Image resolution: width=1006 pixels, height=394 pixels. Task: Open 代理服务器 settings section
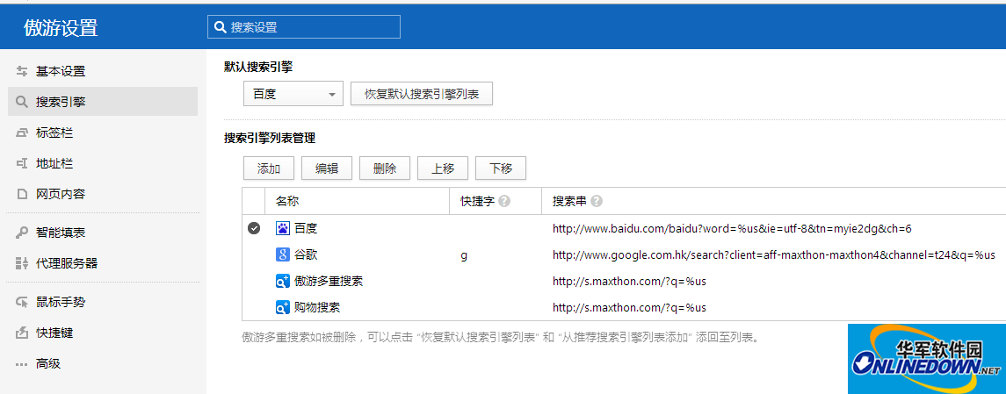point(102,263)
